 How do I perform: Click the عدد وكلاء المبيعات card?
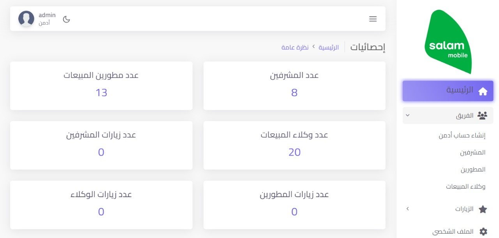[x=294, y=145]
